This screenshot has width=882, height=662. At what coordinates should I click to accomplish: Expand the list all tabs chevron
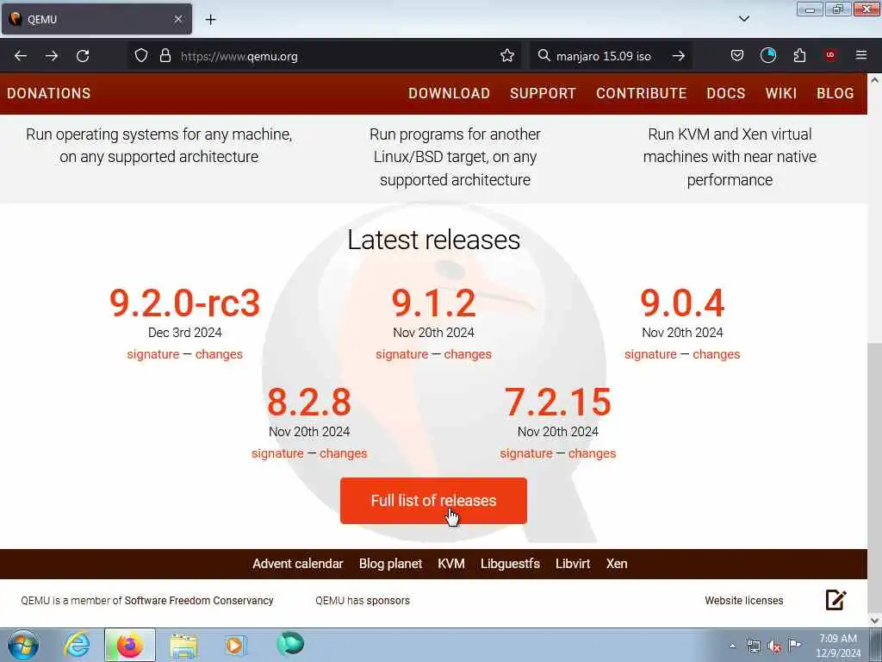coord(744,19)
